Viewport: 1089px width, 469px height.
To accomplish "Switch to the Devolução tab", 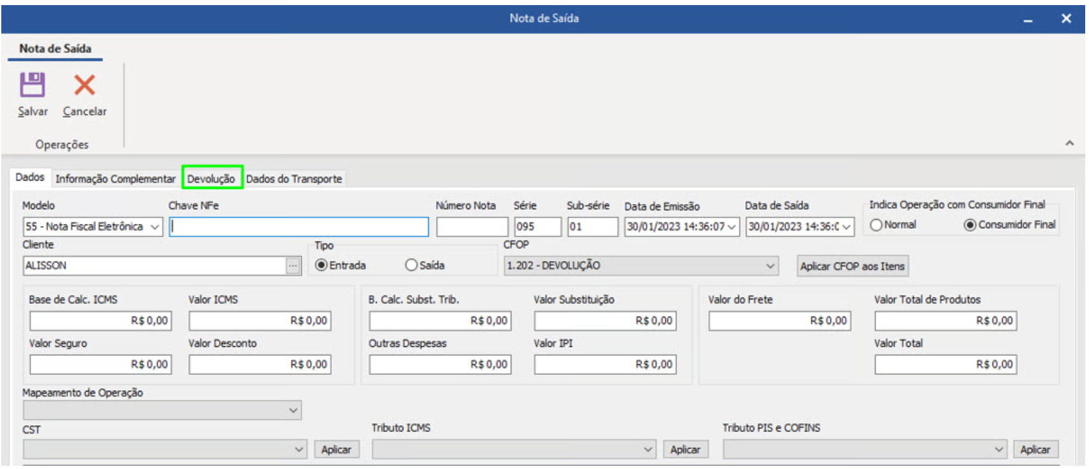I will pyautogui.click(x=212, y=179).
